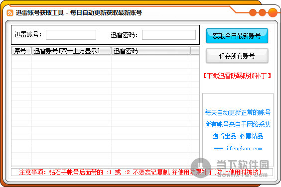Viewport: 281px width, 187px height.
Task: Click the 迅雷密码 input field
Action: [169, 35]
